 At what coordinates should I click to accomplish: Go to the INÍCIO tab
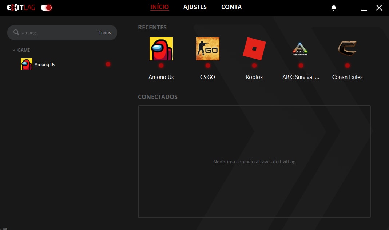[159, 7]
